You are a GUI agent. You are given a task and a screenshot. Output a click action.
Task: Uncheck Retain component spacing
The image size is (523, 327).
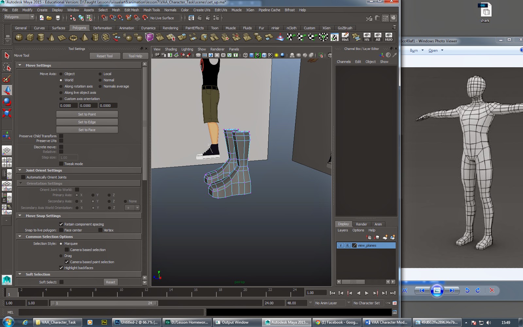tap(61, 224)
